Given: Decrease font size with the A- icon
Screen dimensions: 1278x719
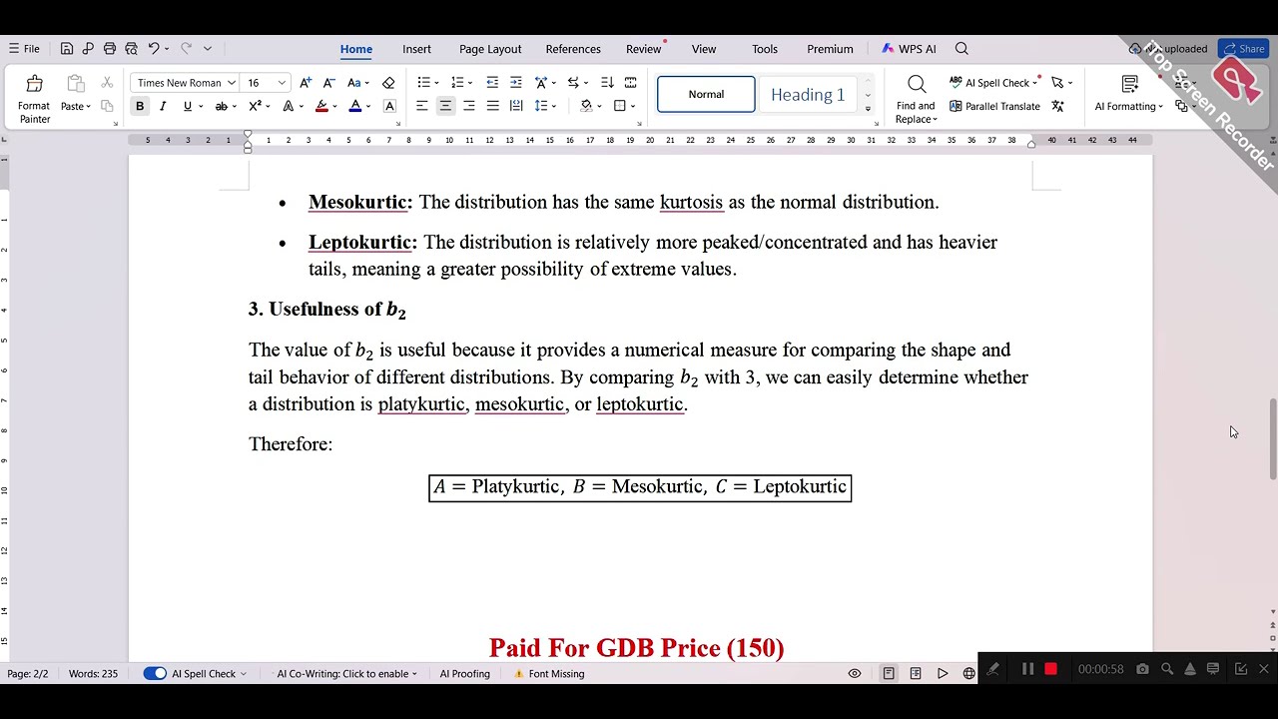Looking at the screenshot, I should pos(328,83).
